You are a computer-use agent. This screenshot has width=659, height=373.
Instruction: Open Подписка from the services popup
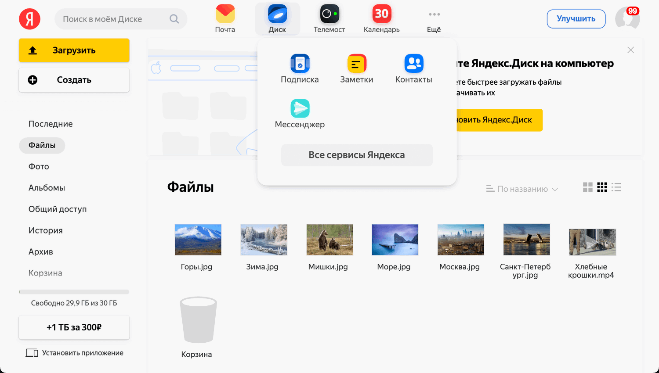pyautogui.click(x=300, y=69)
